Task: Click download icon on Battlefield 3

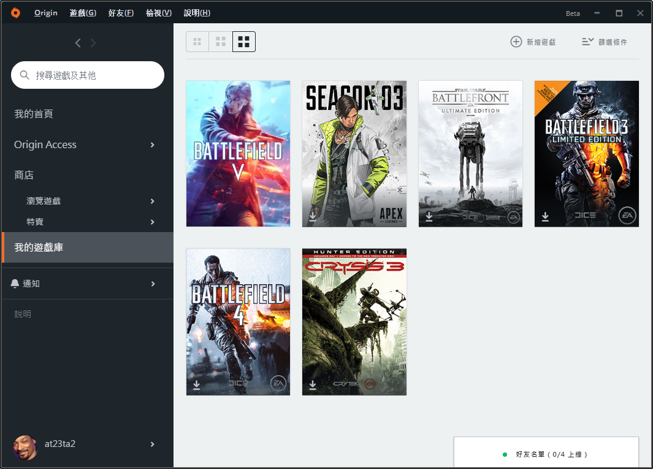Action: 544,217
